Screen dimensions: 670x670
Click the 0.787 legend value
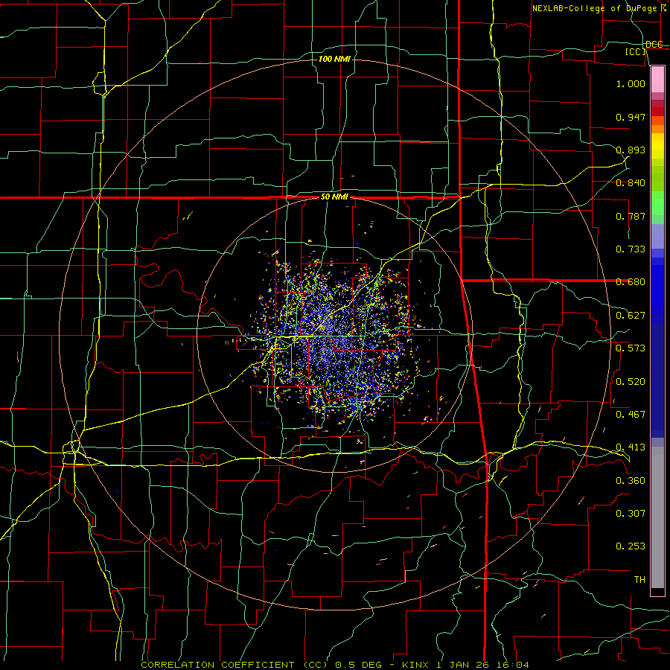[631, 216]
